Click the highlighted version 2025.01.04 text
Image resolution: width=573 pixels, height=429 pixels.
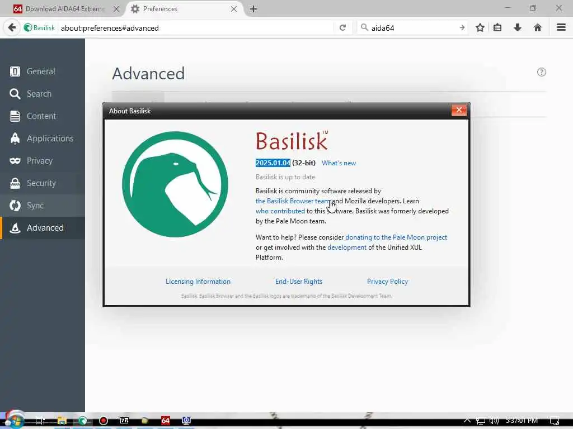pos(273,163)
